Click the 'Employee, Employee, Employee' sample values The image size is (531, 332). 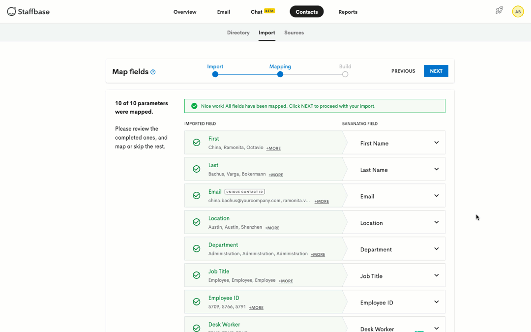242,280
